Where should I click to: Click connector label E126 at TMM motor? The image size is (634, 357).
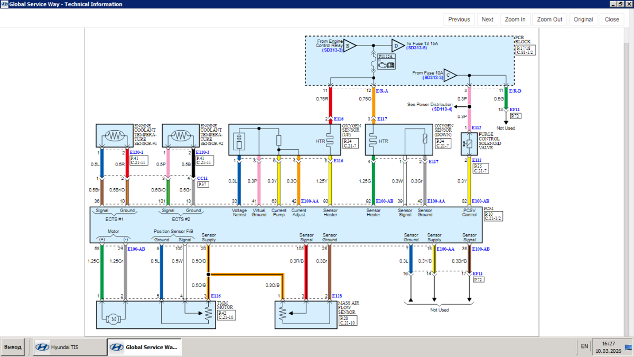[216, 296]
